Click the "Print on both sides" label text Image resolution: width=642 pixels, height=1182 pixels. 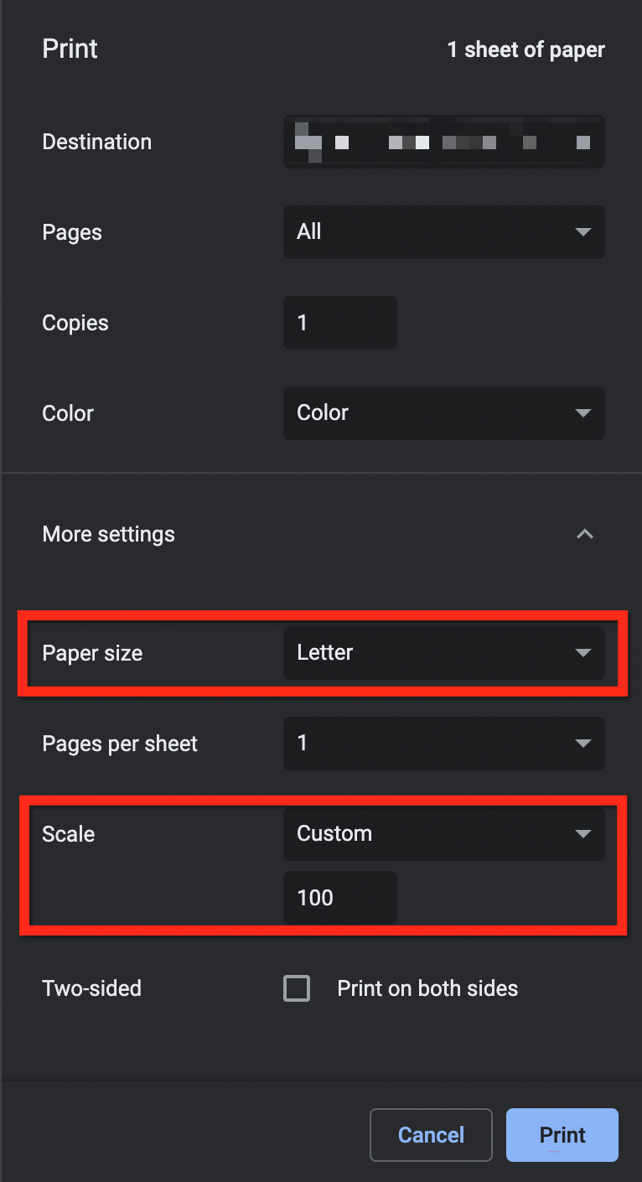click(427, 988)
